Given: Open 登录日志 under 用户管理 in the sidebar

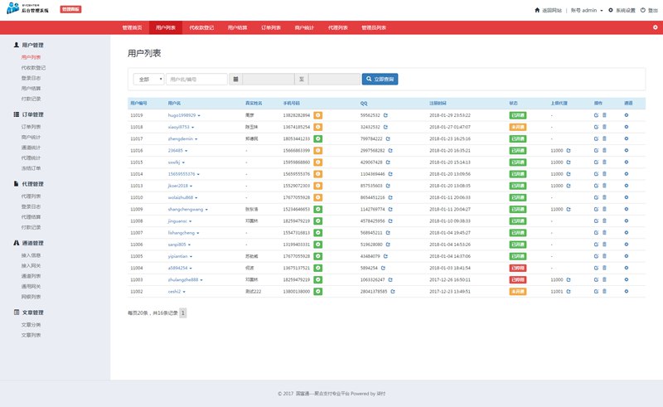Looking at the screenshot, I should pos(31,77).
